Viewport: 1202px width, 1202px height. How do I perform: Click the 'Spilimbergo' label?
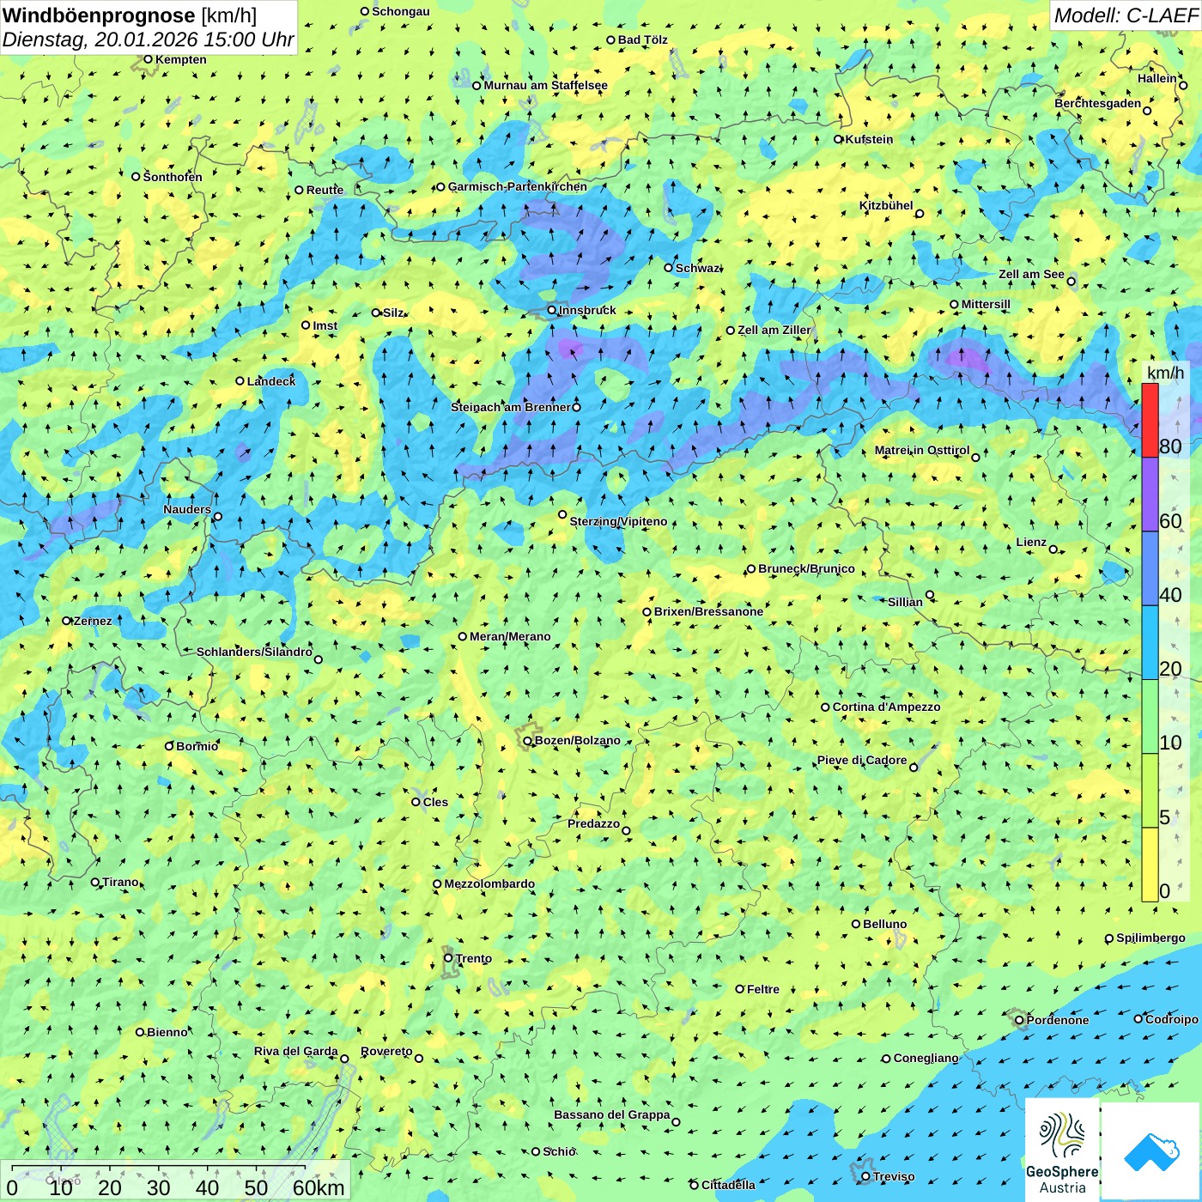[1150, 938]
